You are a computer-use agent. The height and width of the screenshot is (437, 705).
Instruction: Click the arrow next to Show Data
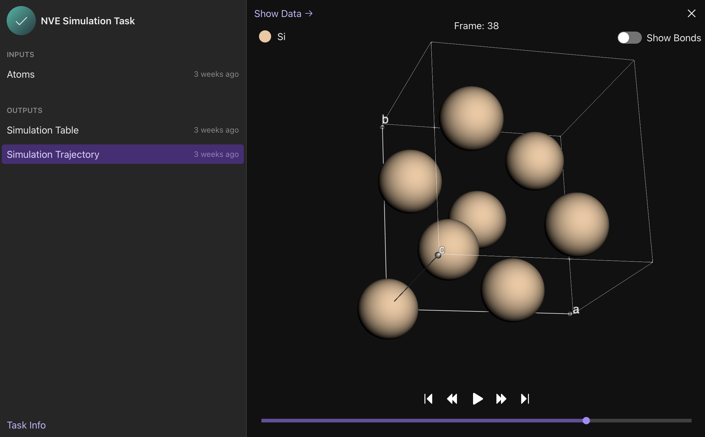(309, 14)
